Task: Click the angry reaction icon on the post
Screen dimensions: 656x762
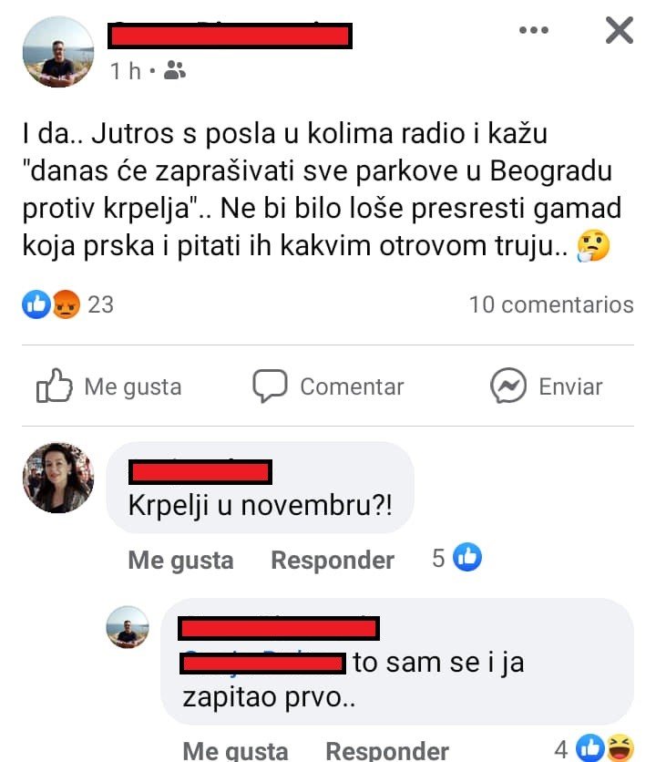Action: tap(66, 304)
